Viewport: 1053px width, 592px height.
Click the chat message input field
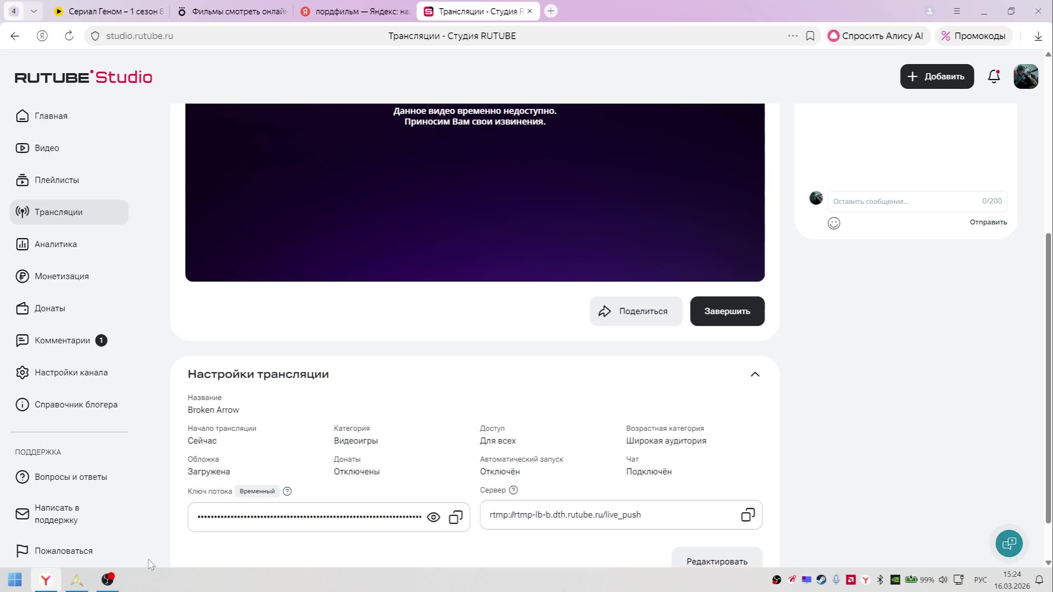coord(905,201)
